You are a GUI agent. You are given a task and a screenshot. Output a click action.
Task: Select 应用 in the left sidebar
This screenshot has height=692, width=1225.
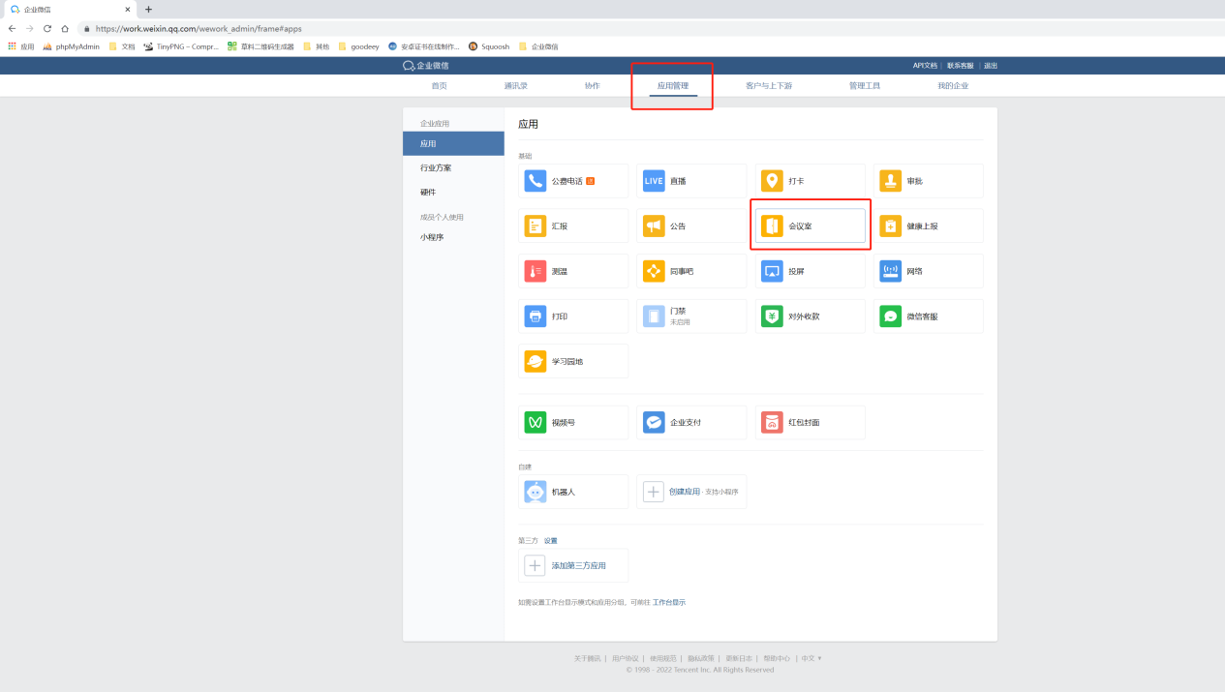453,143
